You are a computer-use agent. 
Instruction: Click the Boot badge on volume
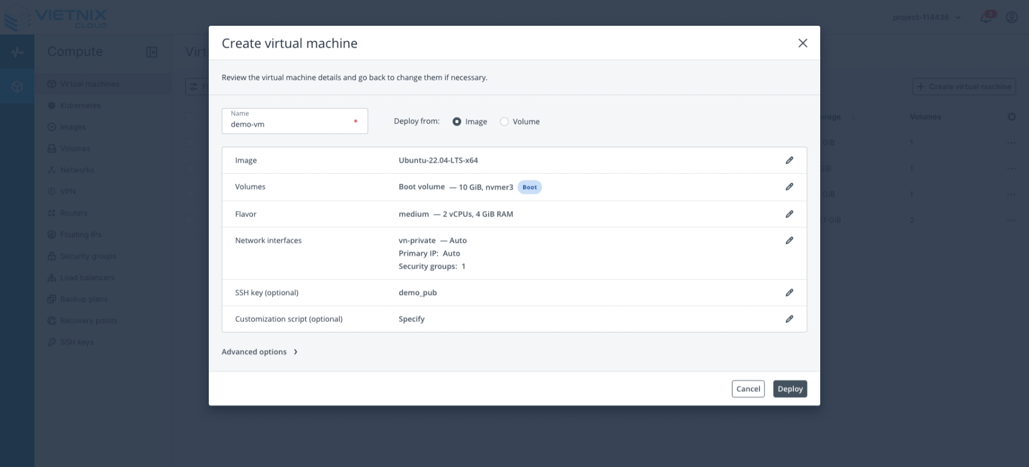point(529,187)
